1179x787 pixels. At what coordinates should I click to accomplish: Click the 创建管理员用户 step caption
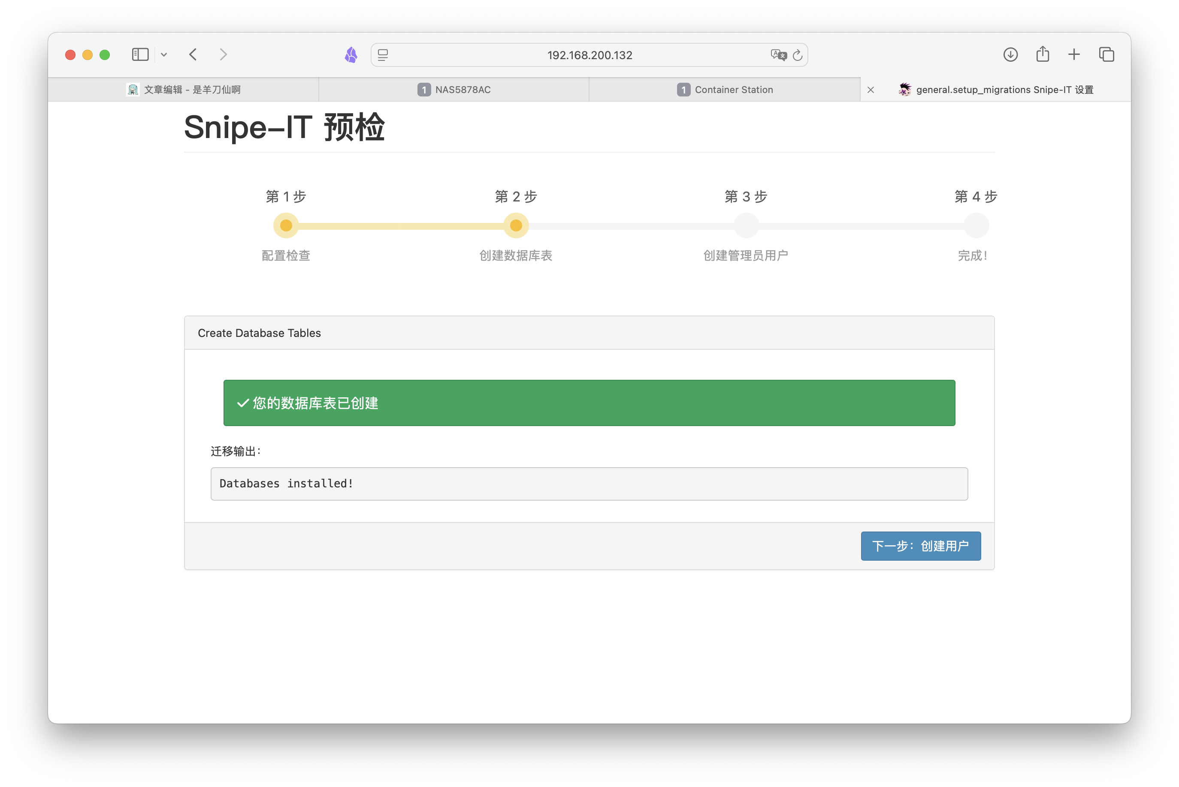click(746, 255)
